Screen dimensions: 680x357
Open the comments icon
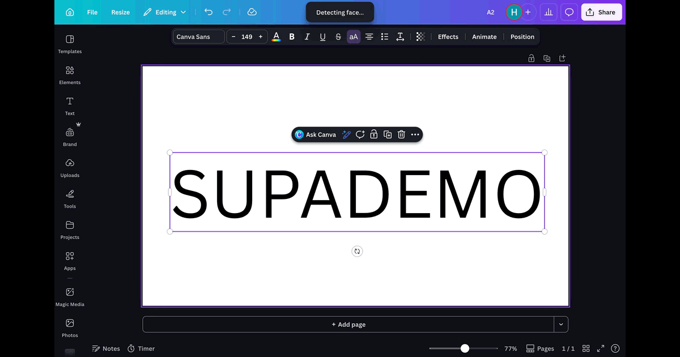569,12
